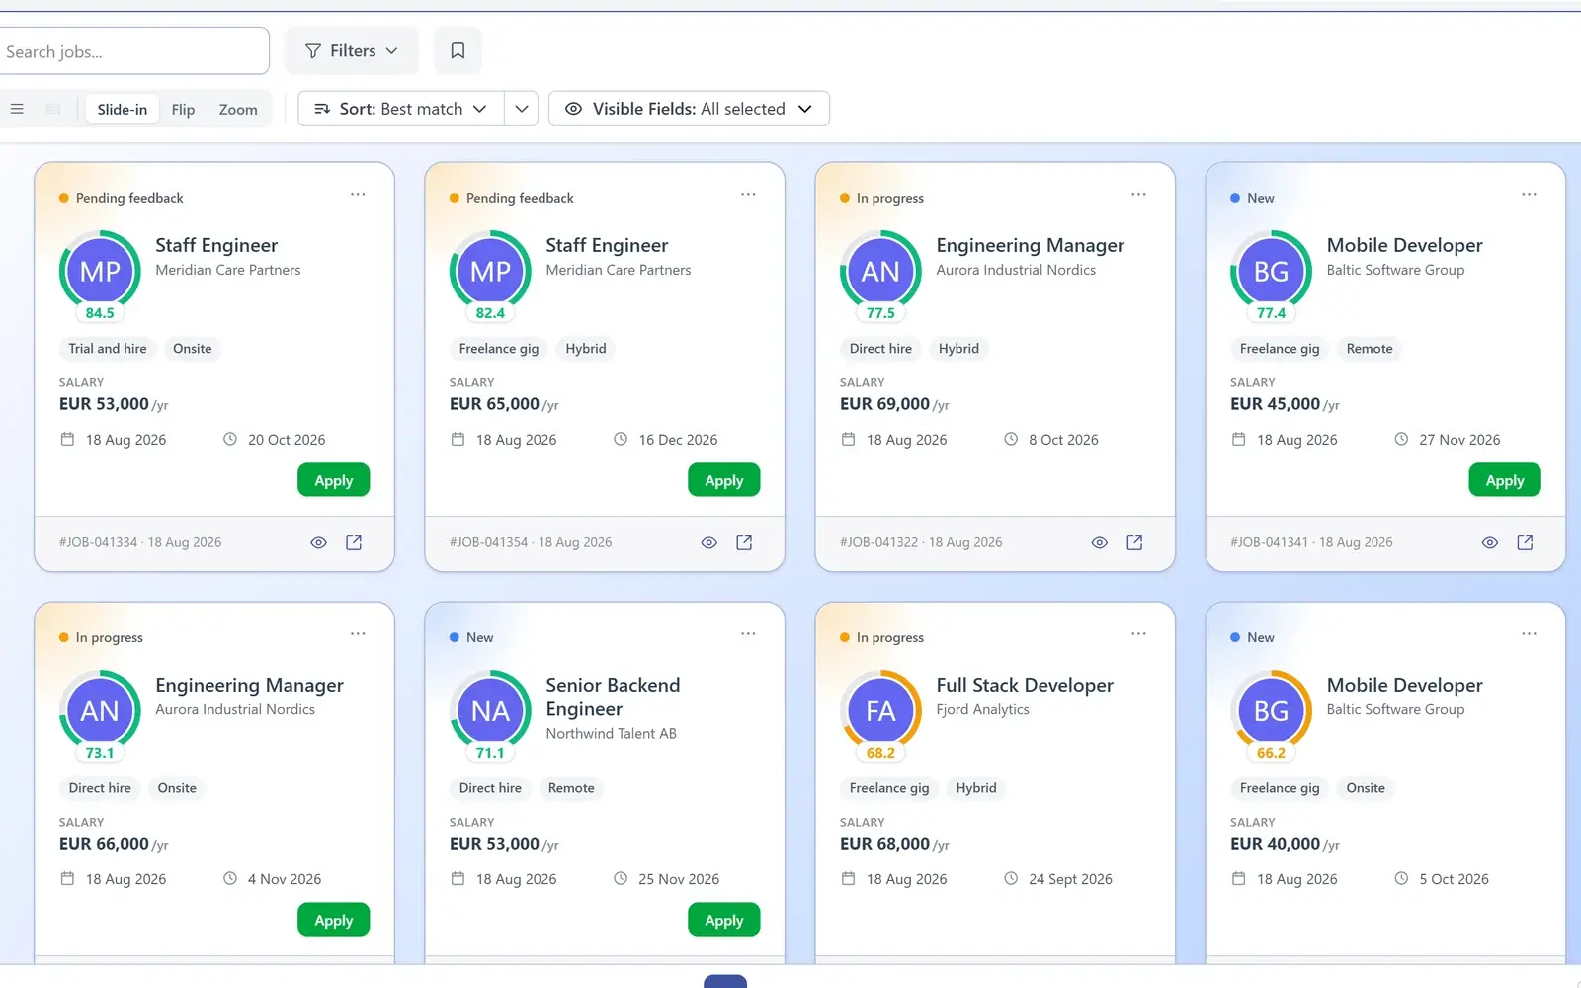
Task: Expand the Filters dropdown
Action: point(352,50)
